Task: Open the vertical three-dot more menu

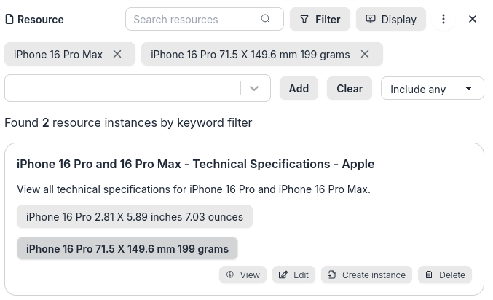Action: pyautogui.click(x=443, y=20)
